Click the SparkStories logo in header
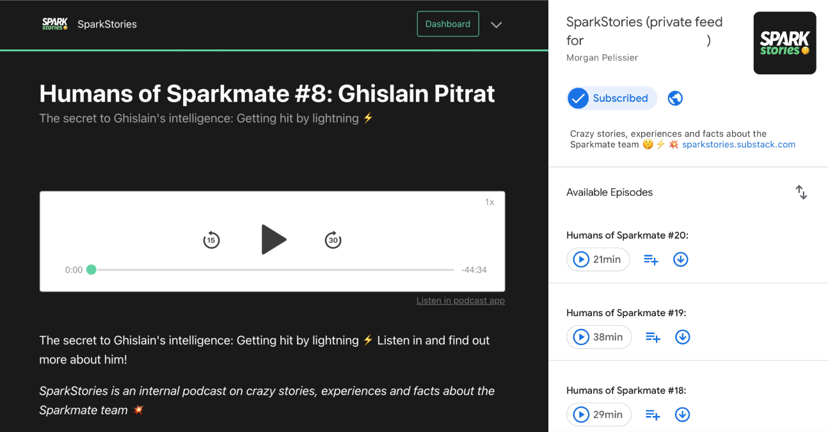 (55, 24)
